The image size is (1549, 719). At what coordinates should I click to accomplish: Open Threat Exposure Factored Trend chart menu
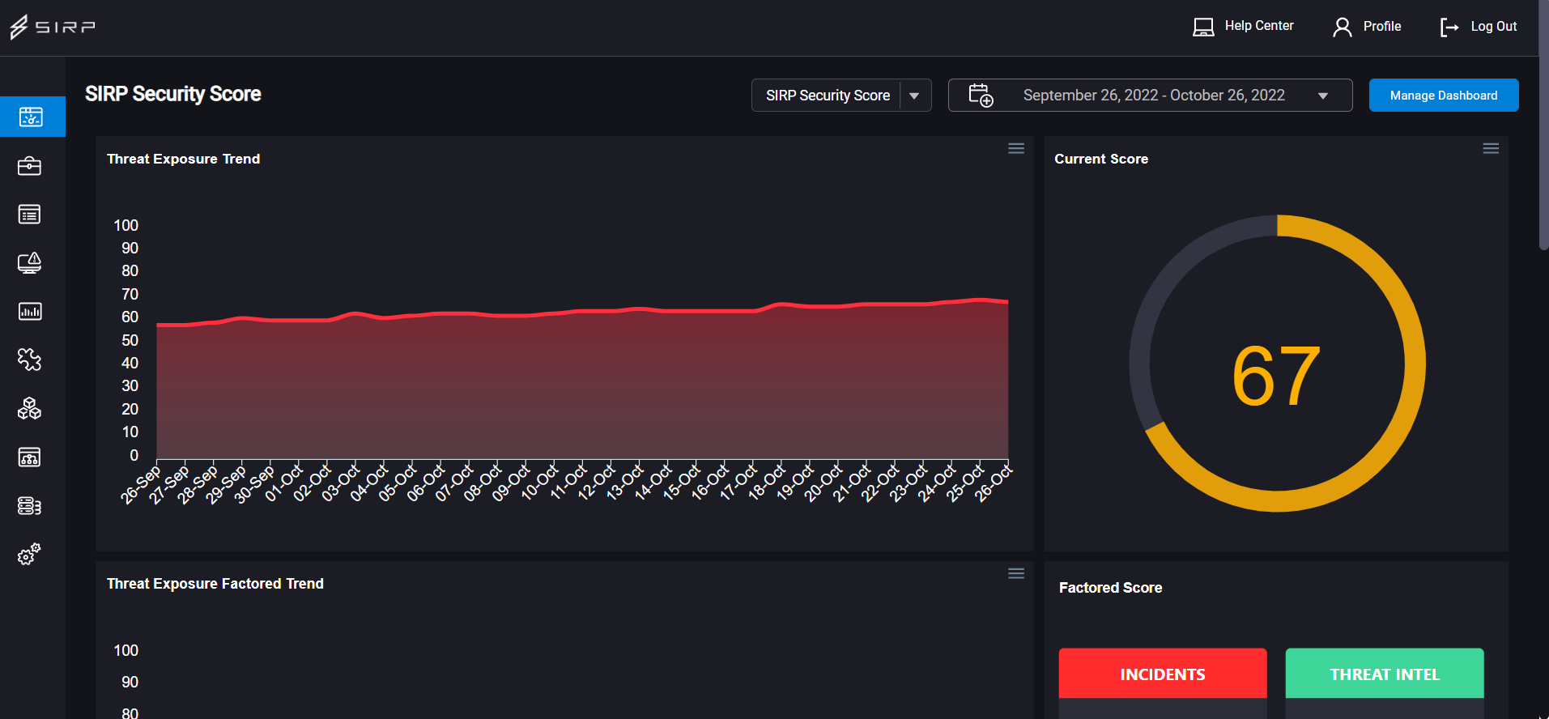(x=1016, y=573)
